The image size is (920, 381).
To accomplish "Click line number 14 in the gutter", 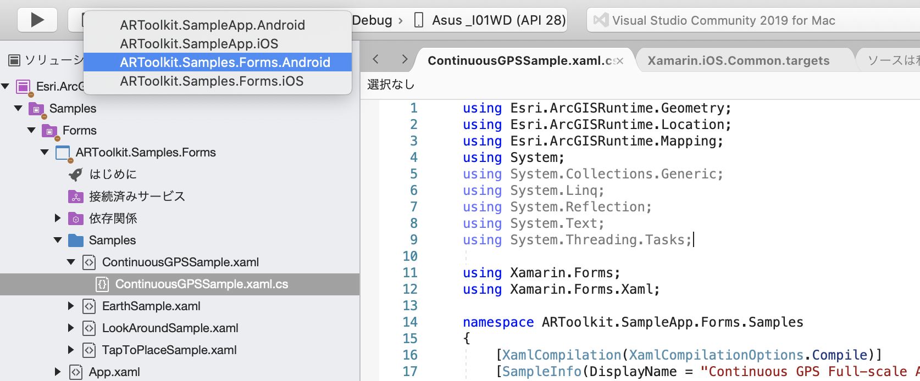I will tap(410, 322).
